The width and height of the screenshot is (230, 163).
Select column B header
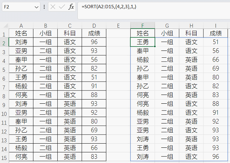coord(46,26)
